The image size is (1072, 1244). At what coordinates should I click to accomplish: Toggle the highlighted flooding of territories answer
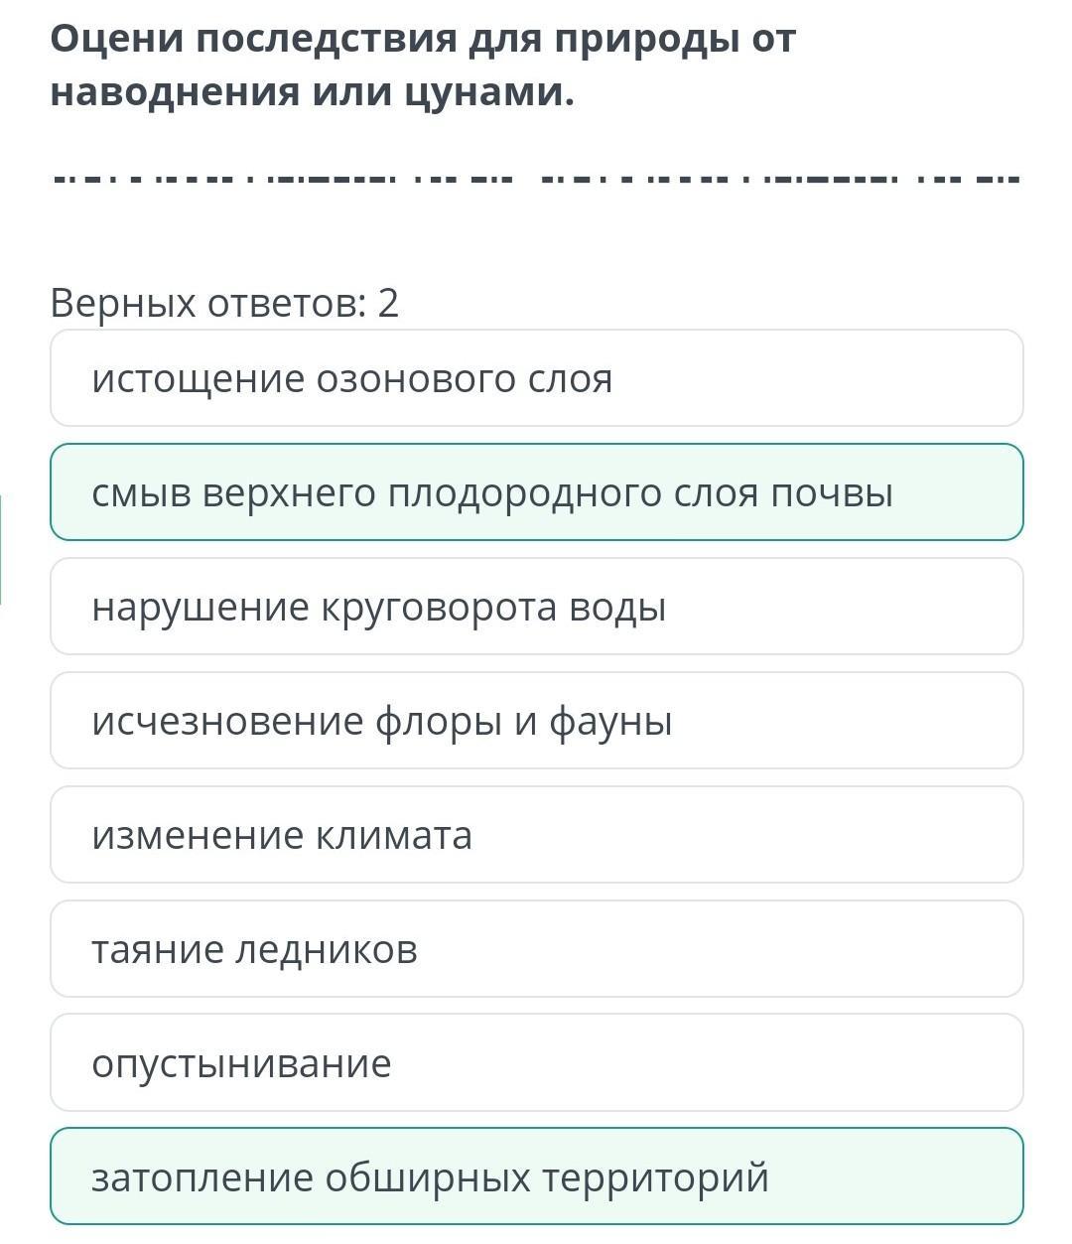[x=536, y=1177]
